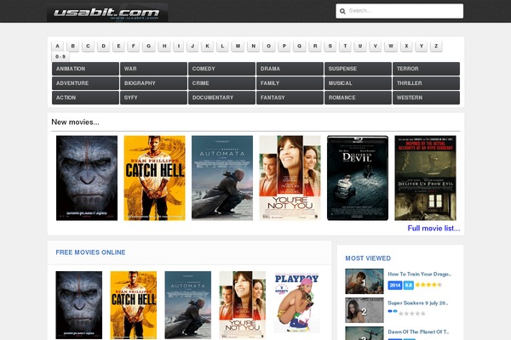Open the Western genre
The image size is (511, 340).
[426, 98]
